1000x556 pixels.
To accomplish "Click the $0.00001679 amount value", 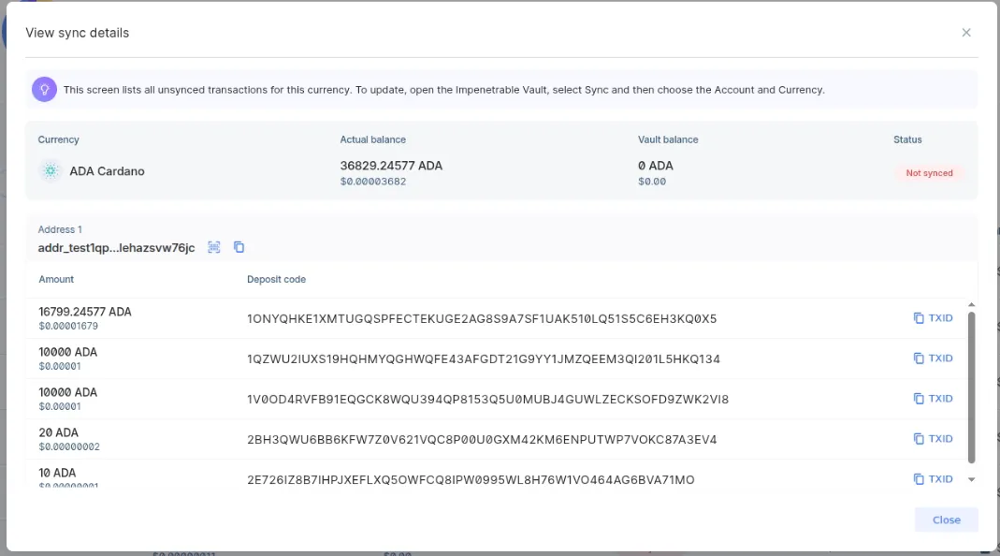I will pos(68,326).
